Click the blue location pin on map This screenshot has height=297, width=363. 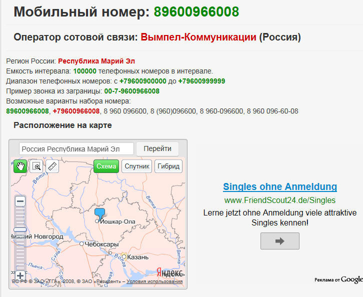coord(100,214)
